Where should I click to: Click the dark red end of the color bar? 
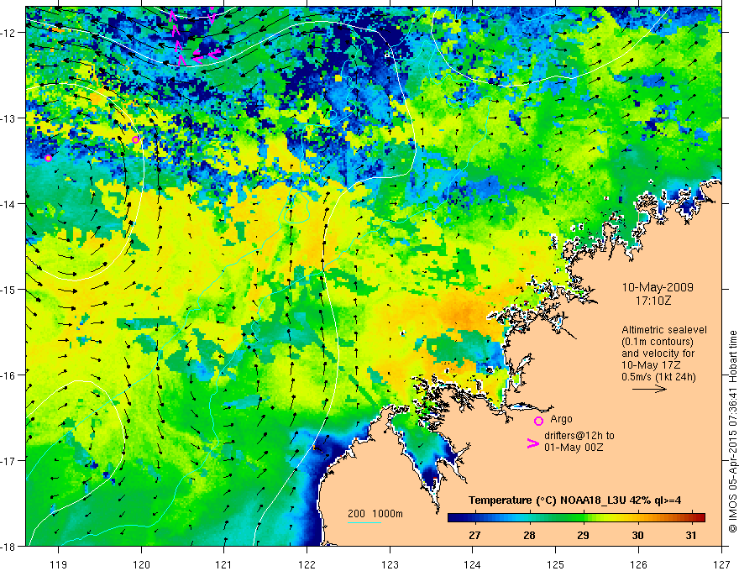(700, 517)
